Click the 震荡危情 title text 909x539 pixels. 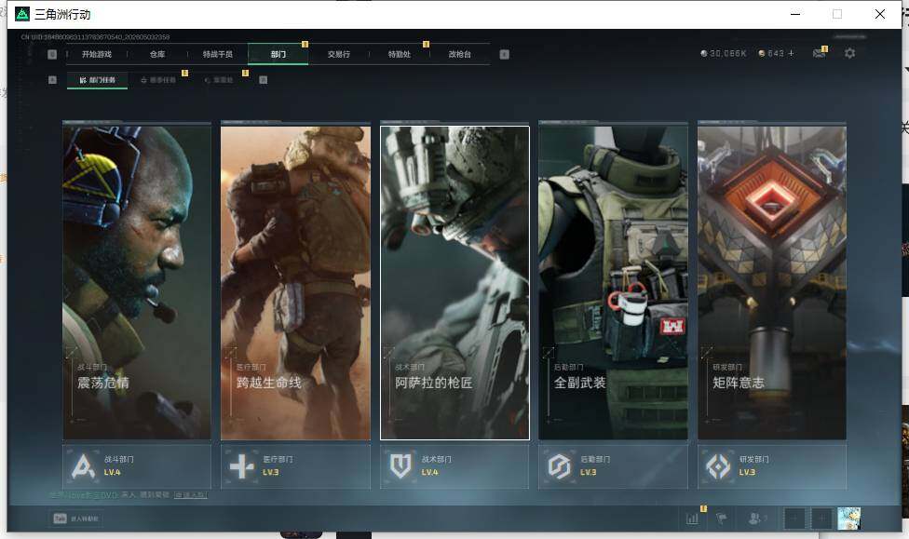click(103, 383)
